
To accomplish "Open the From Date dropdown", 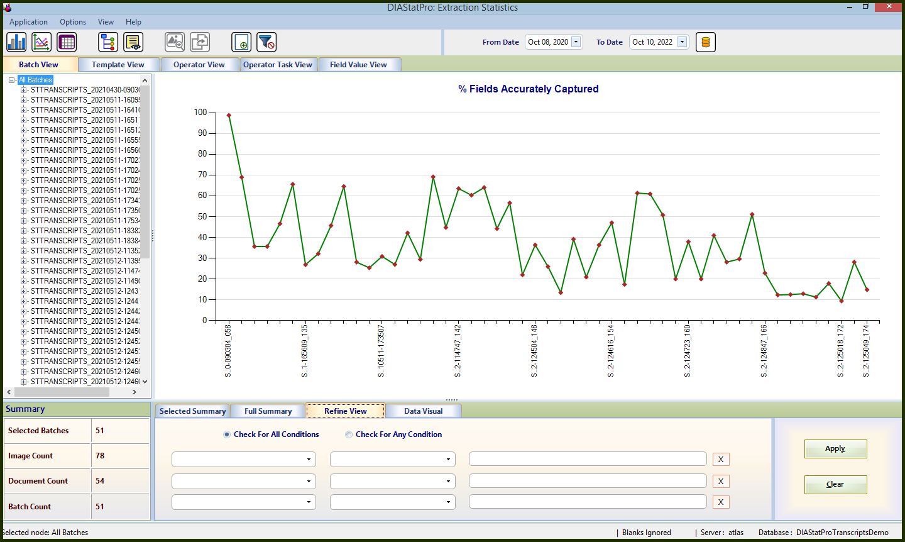I will point(576,42).
